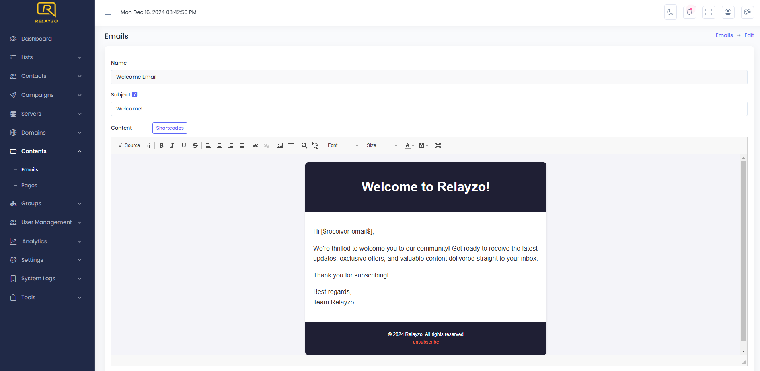The height and width of the screenshot is (371, 760).
Task: Collapse the Contents section in the sidebar
Action: [45, 151]
